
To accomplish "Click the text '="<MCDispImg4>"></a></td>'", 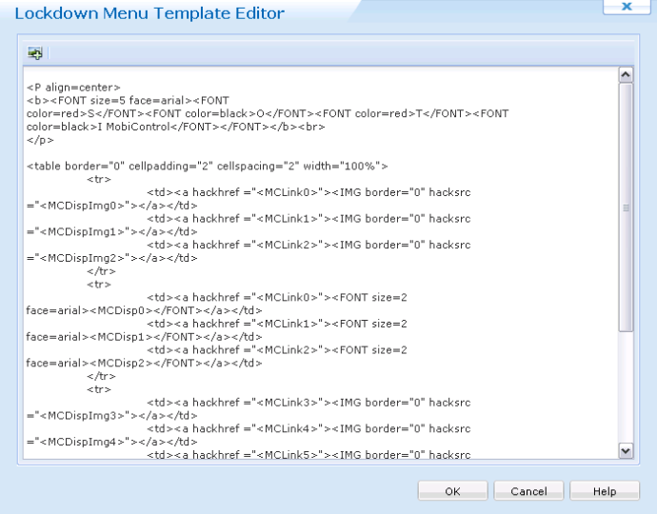I will [x=111, y=442].
